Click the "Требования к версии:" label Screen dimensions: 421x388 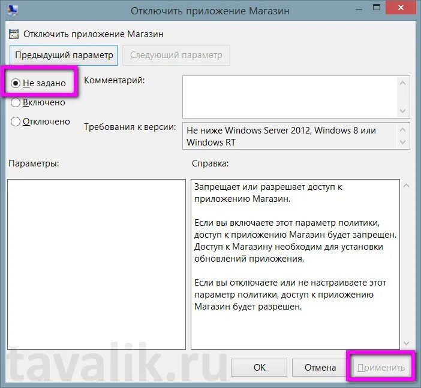point(130,127)
